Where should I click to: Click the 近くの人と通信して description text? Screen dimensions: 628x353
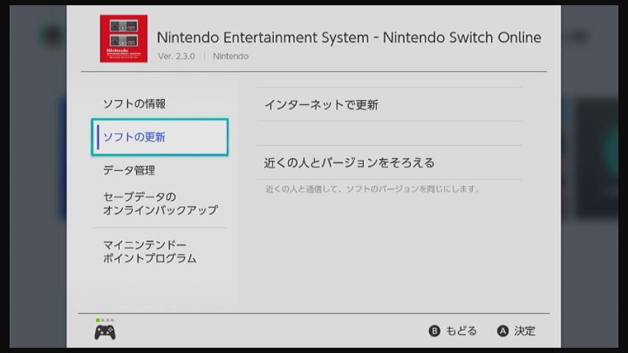coord(373,189)
